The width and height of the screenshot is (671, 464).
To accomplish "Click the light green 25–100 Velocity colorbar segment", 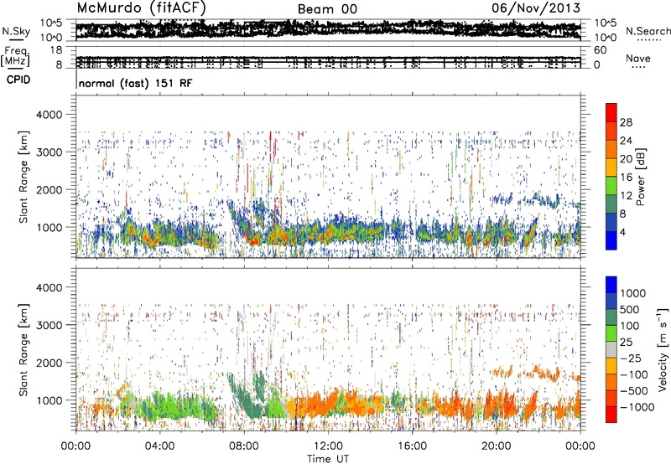I will coord(611,333).
